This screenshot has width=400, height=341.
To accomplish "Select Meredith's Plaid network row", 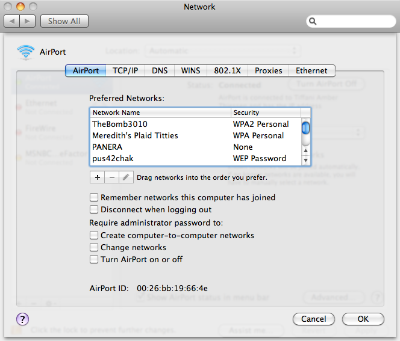I will (196, 135).
